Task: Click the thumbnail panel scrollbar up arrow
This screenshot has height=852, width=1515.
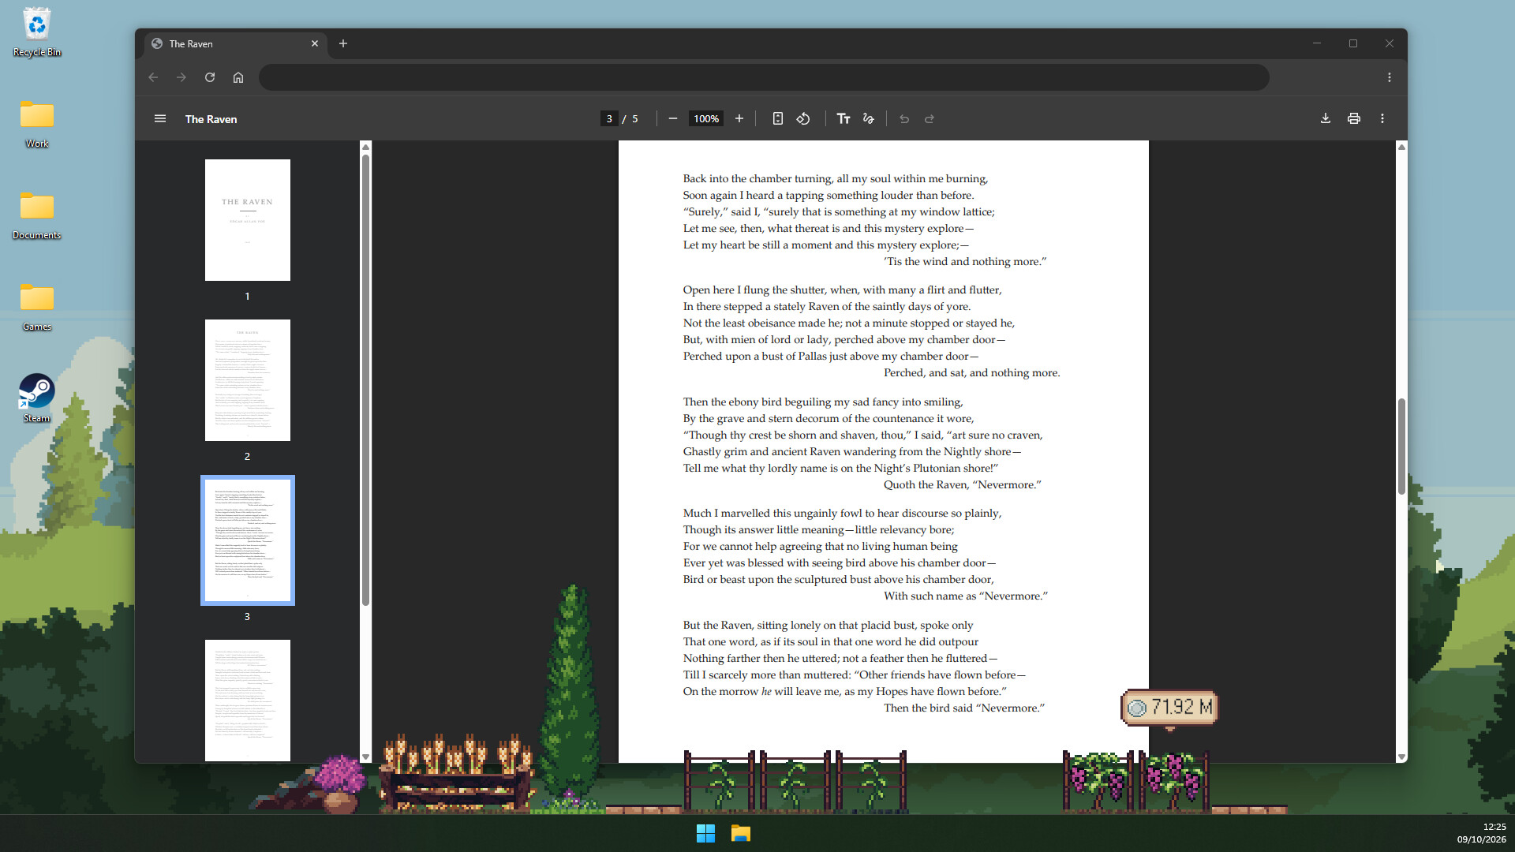Action: tap(365, 147)
